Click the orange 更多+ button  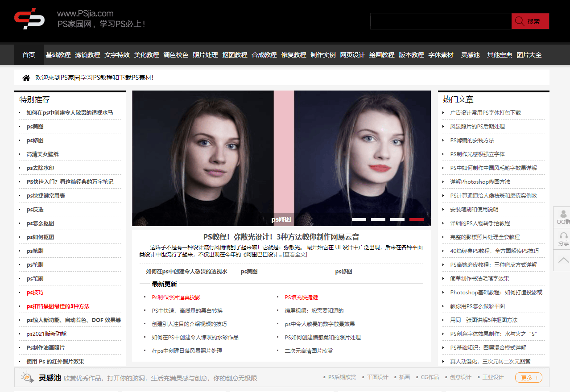point(528,377)
